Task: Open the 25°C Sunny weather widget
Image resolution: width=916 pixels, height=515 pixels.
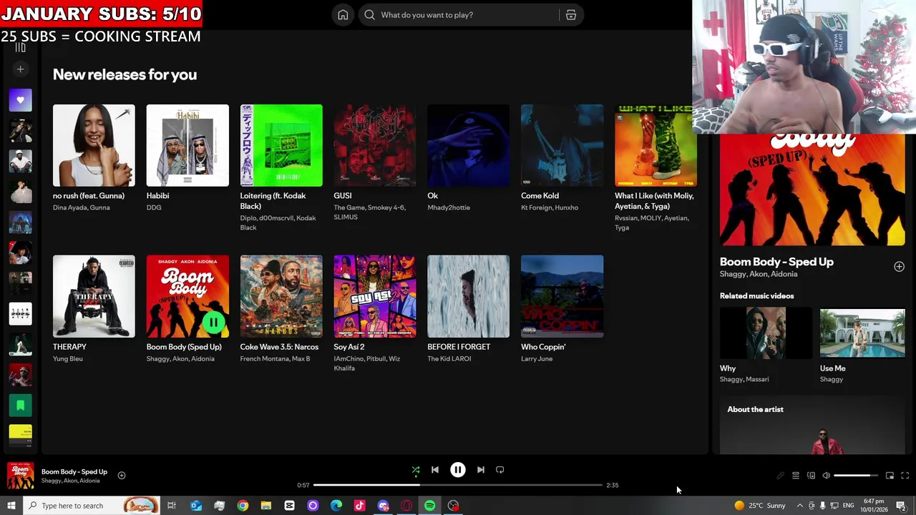Action: (x=760, y=506)
